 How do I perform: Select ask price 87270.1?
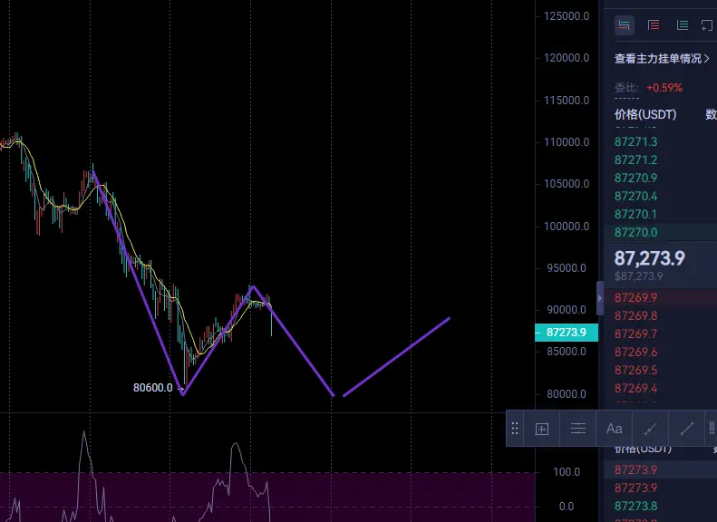(635, 214)
